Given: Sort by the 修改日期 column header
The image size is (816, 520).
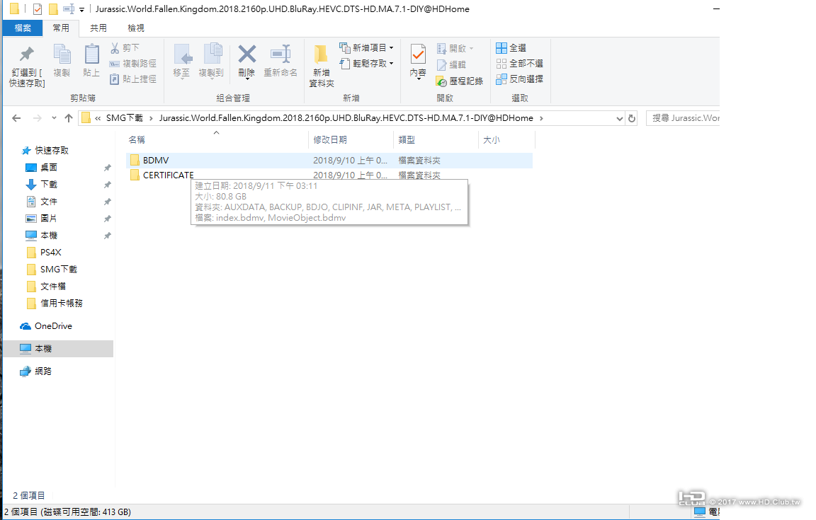Looking at the screenshot, I should pos(330,140).
